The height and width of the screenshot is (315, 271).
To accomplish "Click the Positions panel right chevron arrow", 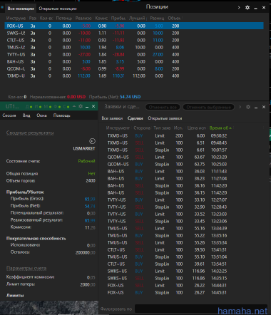I will click(x=239, y=8).
